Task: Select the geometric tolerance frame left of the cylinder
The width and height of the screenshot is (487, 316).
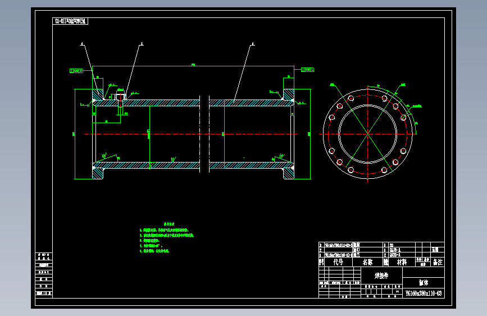Action: click(76, 71)
